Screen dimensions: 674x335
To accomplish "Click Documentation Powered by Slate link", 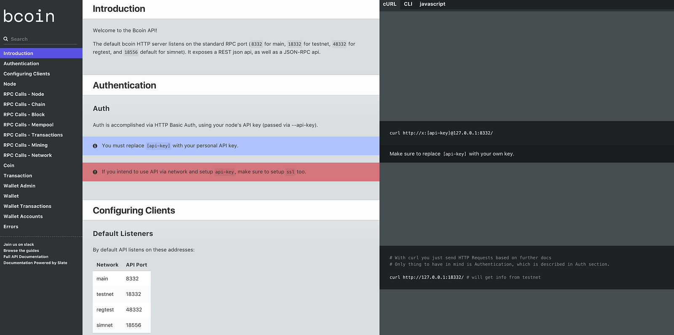I will pos(35,263).
